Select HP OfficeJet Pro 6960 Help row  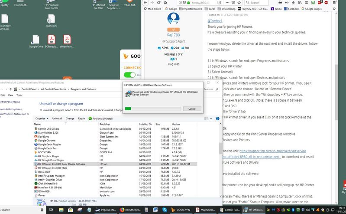click(115, 168)
